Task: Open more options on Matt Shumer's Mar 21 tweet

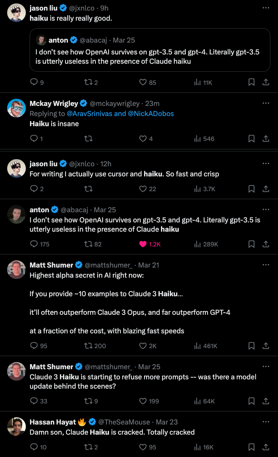Action: [266, 265]
